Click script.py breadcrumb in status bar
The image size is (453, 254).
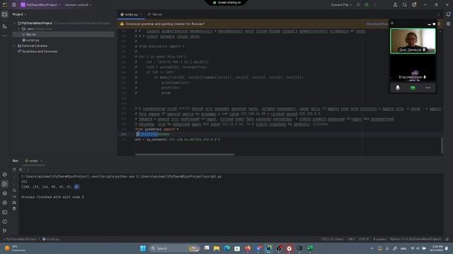[x=51, y=239]
